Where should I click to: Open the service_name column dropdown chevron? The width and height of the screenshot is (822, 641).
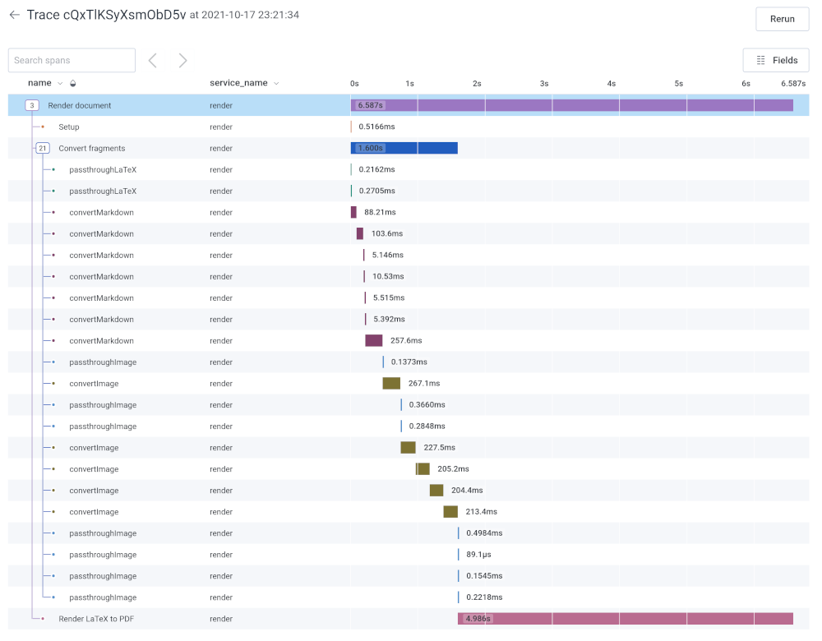click(276, 83)
